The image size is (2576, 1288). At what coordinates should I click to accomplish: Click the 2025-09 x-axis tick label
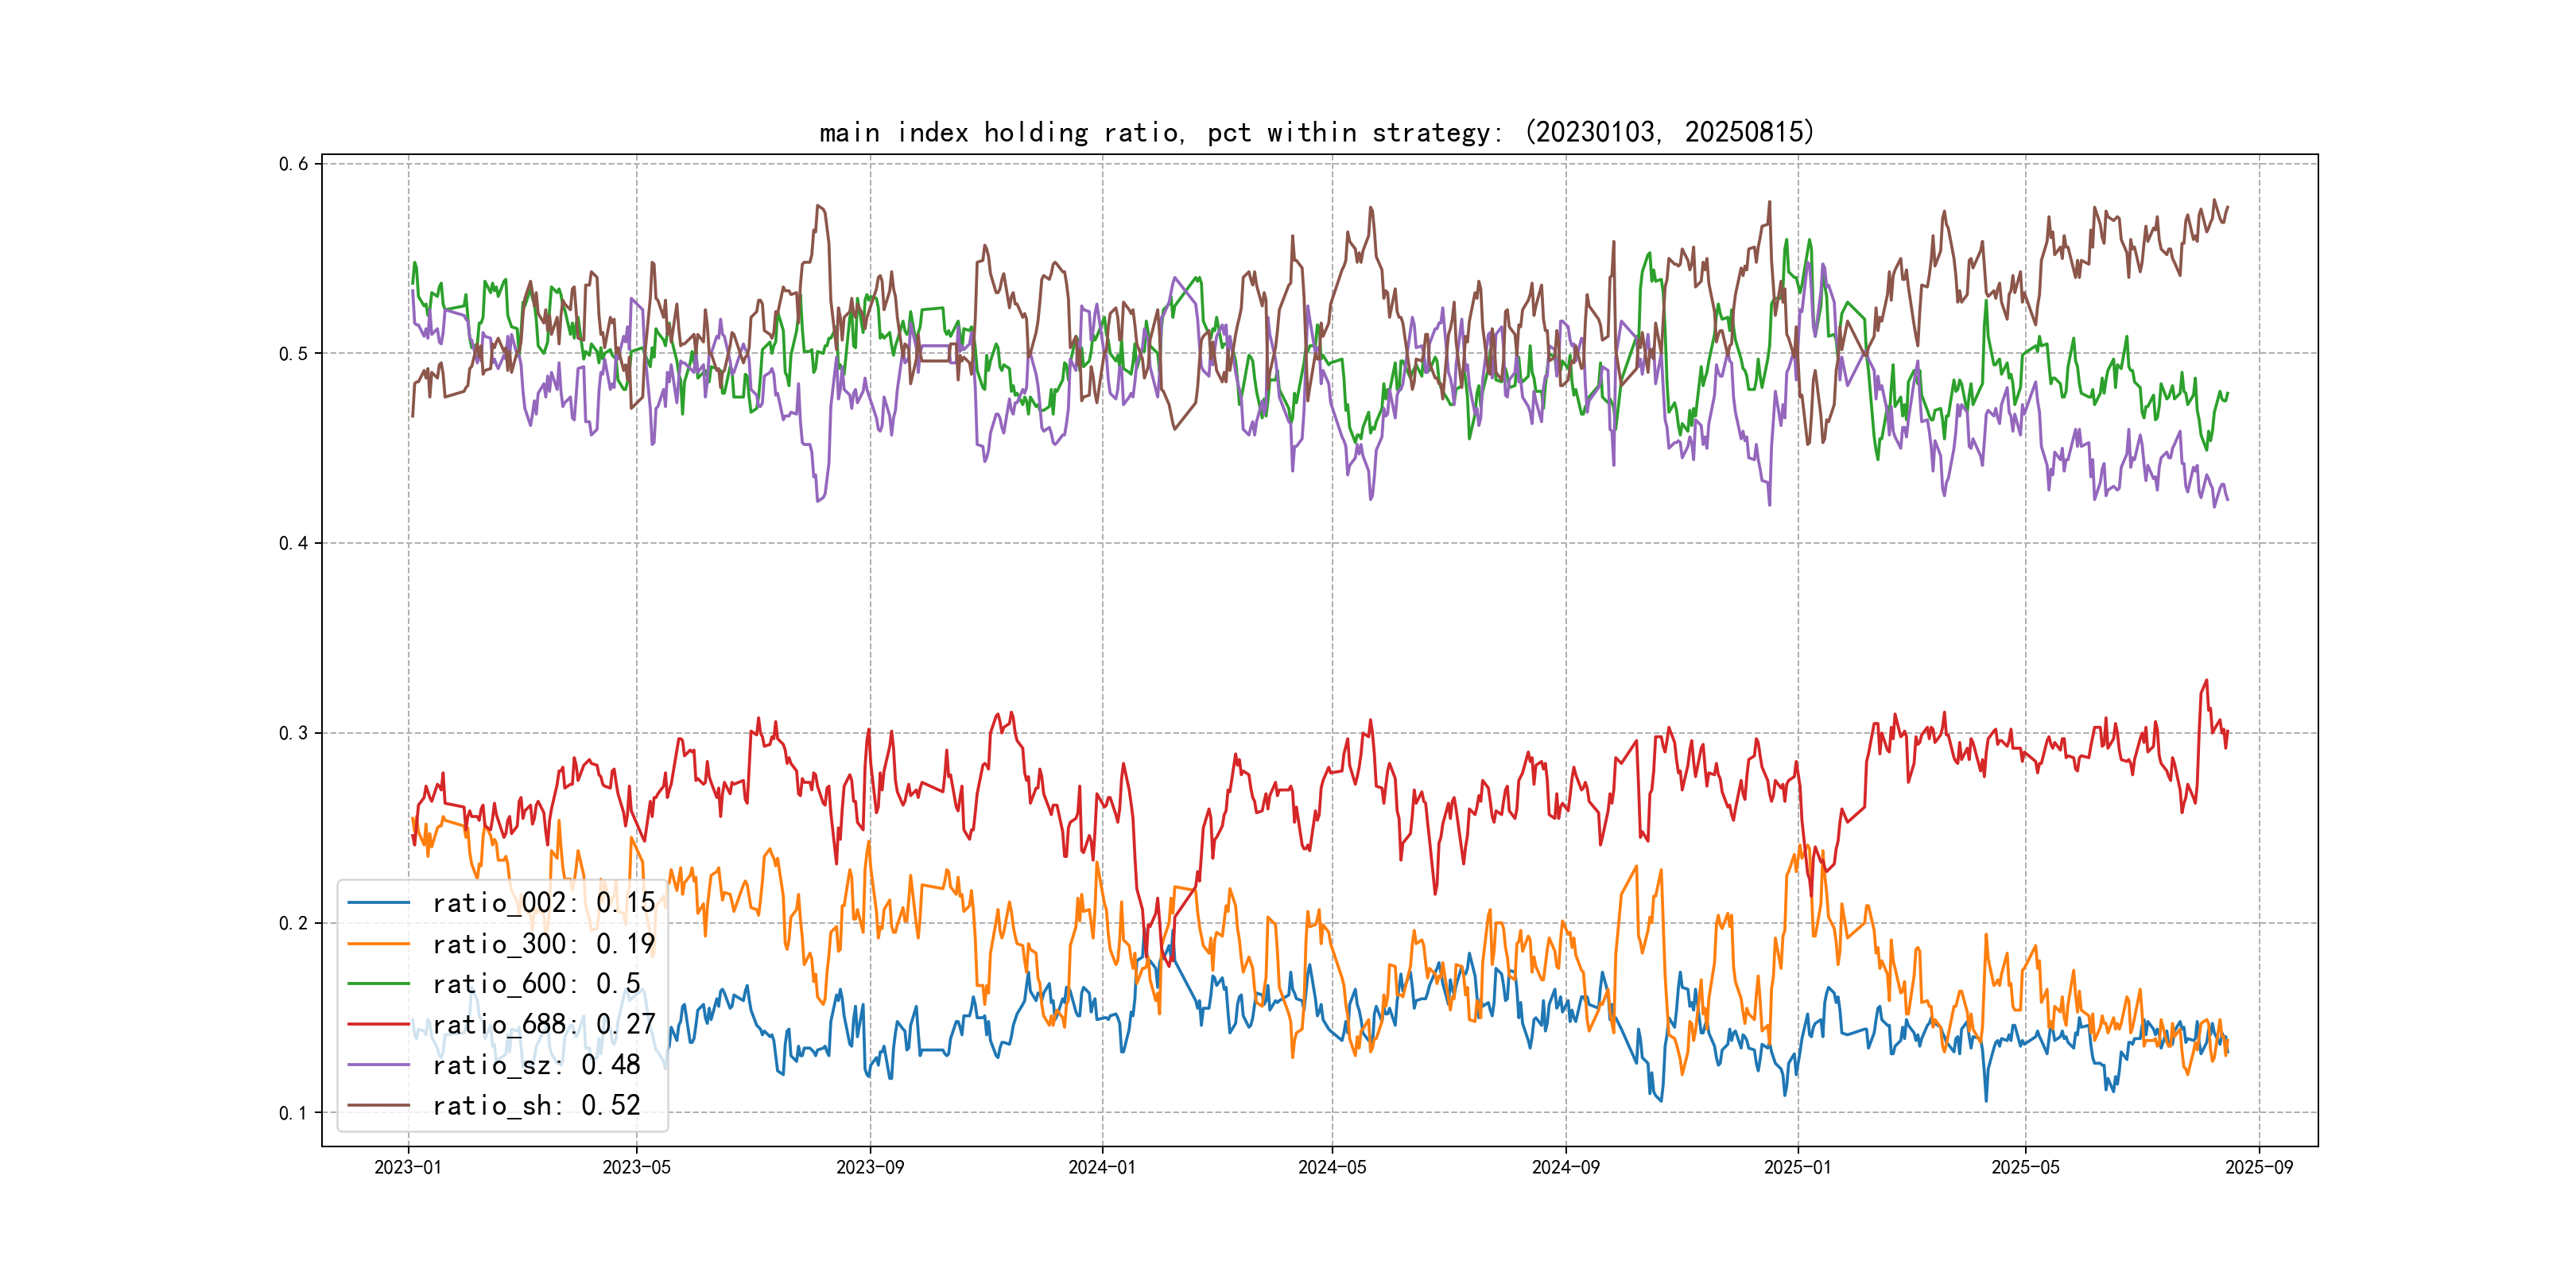point(2259,1167)
